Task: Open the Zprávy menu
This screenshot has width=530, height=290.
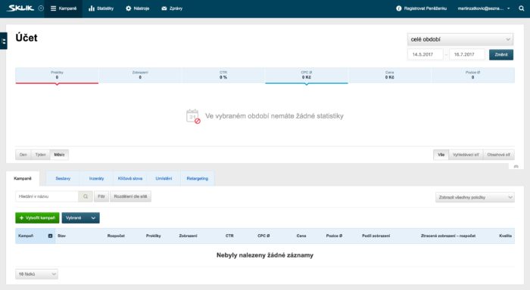Action: coord(172,8)
